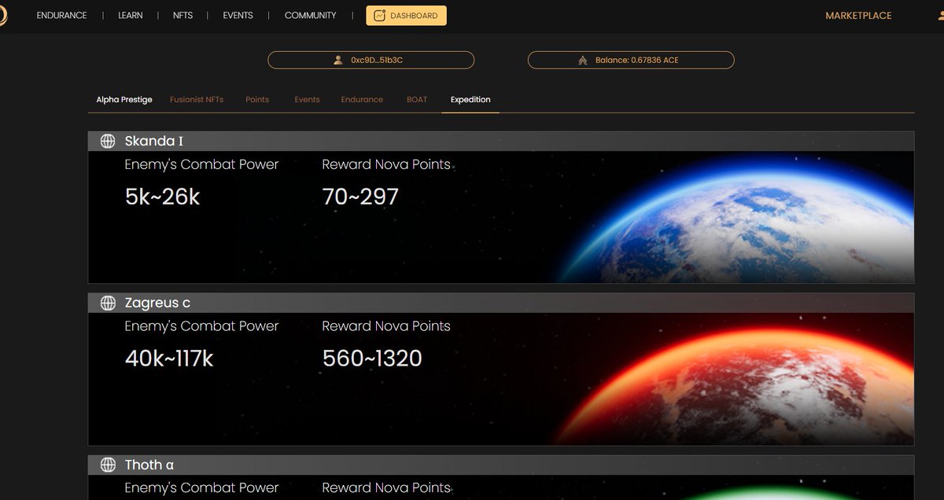Click the globe icon beside Thoth α
The image size is (944, 500).
click(x=108, y=465)
